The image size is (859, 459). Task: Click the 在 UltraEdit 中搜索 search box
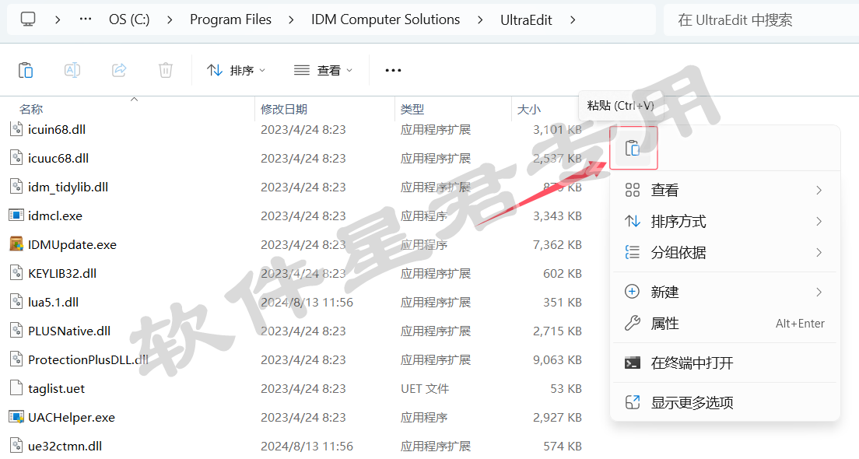click(x=762, y=19)
